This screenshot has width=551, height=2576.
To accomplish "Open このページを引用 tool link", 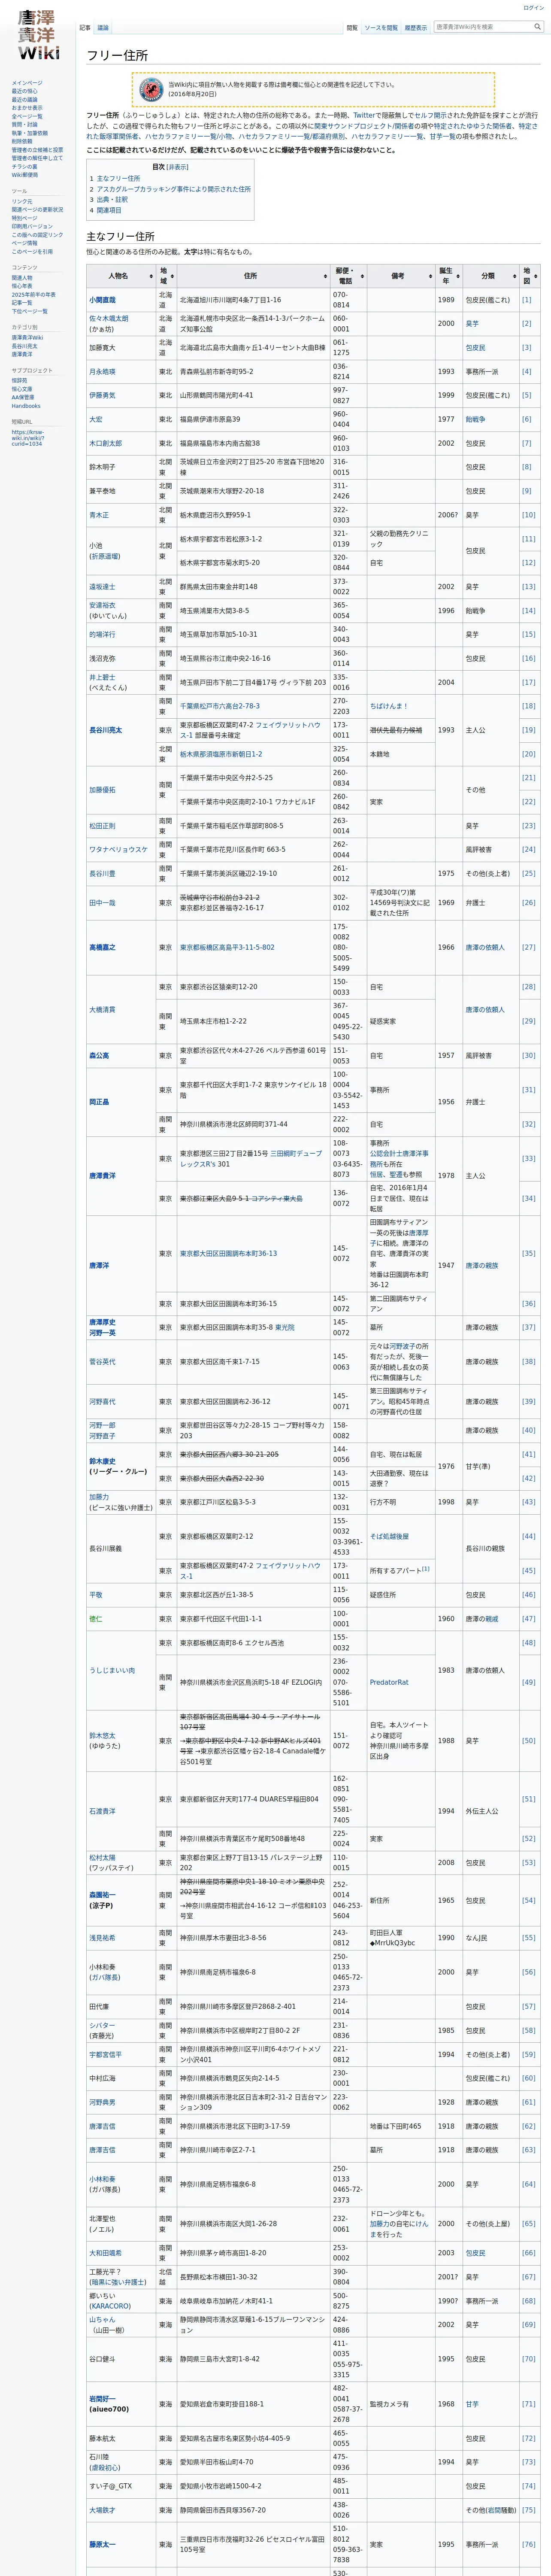I will pyautogui.click(x=32, y=251).
